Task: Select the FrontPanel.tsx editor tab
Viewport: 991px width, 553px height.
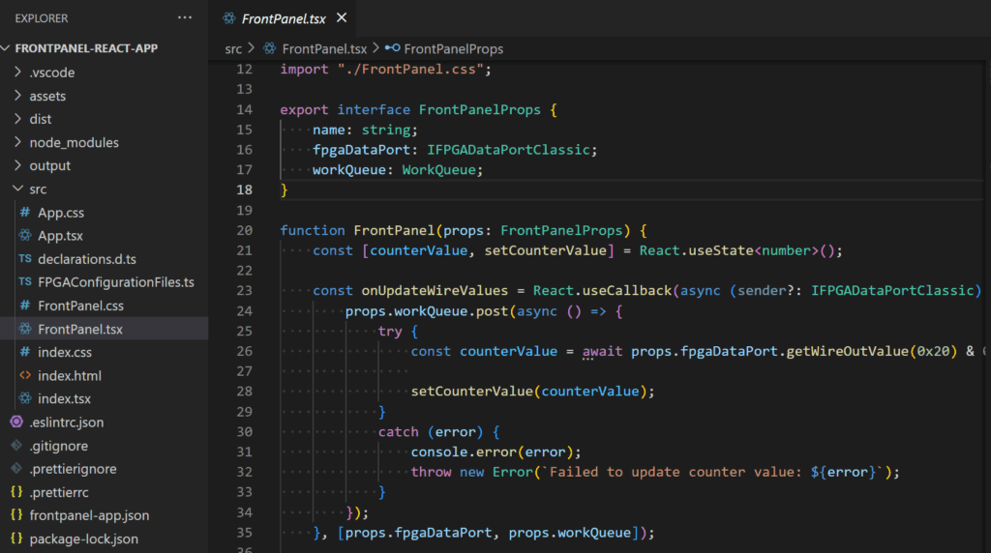Action: pyautogui.click(x=284, y=18)
